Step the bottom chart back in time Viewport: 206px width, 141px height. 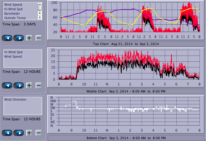(7, 133)
